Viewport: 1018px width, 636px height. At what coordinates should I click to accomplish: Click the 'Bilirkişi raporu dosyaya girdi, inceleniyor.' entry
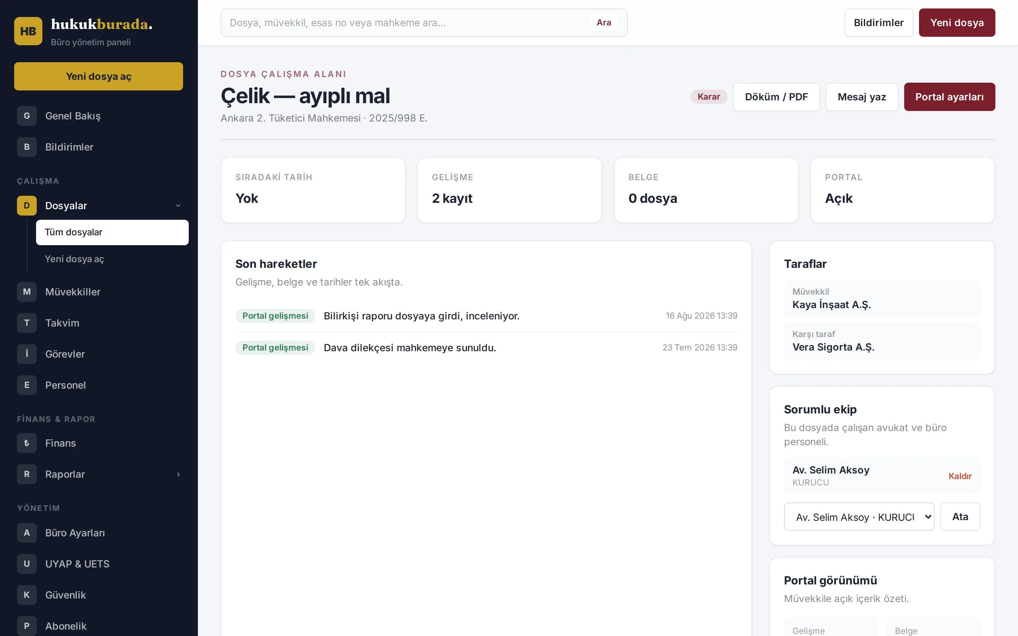[x=421, y=316]
